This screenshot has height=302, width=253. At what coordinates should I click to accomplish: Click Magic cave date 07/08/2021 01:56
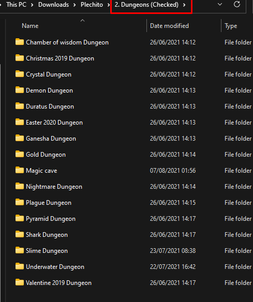(x=173, y=171)
